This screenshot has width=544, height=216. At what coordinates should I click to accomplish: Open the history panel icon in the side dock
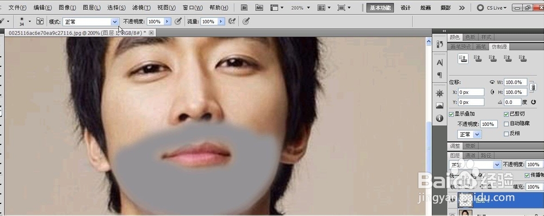click(440, 44)
